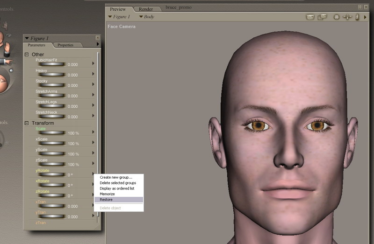Open the Body actor dropdown
The image size is (374, 244).
[146, 17]
